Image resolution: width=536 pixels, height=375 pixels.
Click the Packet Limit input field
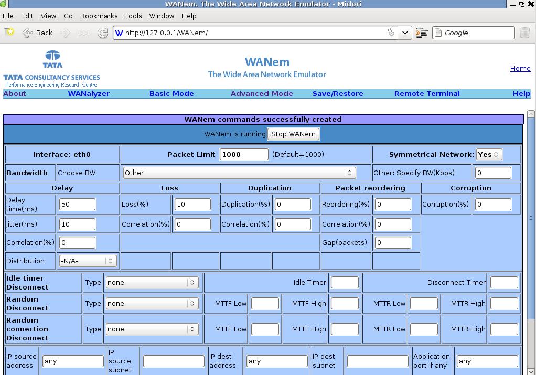click(x=244, y=155)
